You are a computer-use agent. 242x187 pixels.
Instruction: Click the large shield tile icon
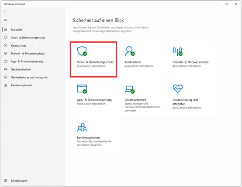pyautogui.click(x=82, y=51)
